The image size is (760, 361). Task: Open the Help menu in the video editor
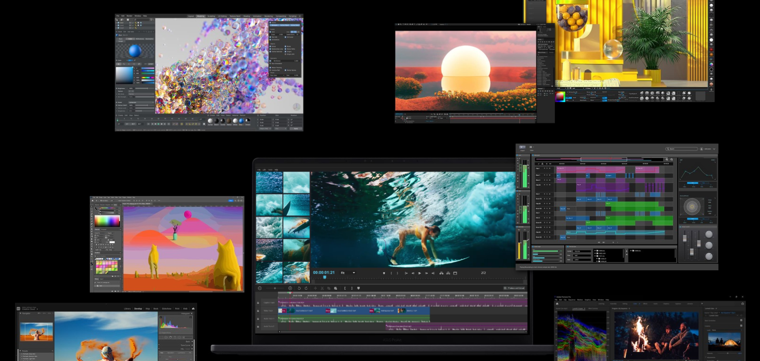click(276, 170)
